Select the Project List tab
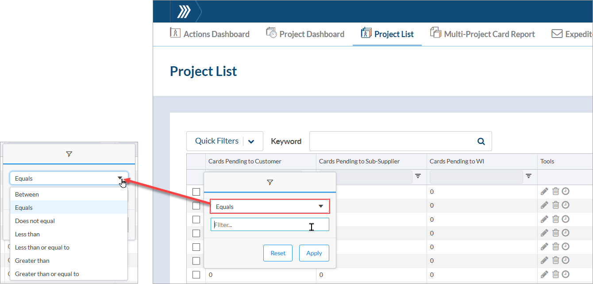This screenshot has width=593, height=284. [x=387, y=34]
